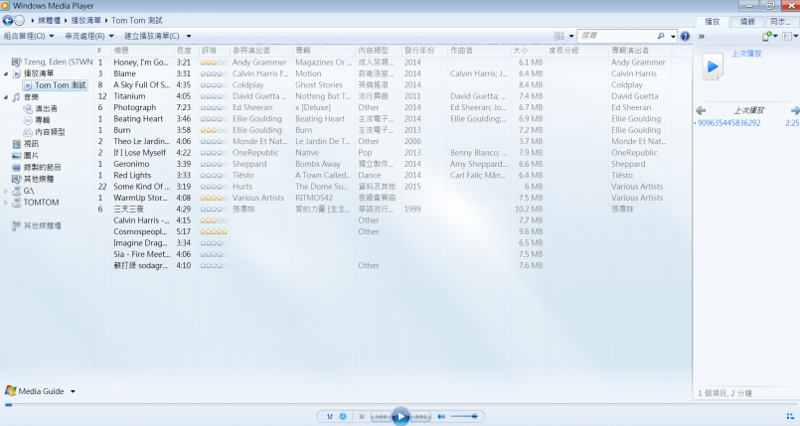Click the blue Help icon

(x=685, y=36)
